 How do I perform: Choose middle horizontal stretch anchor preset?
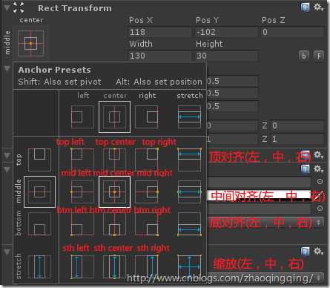pos(189,192)
